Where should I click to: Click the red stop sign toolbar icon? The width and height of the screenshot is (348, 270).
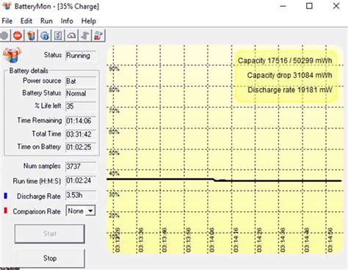click(x=18, y=36)
